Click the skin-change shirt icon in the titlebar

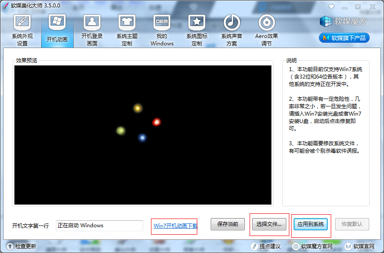(x=331, y=7)
